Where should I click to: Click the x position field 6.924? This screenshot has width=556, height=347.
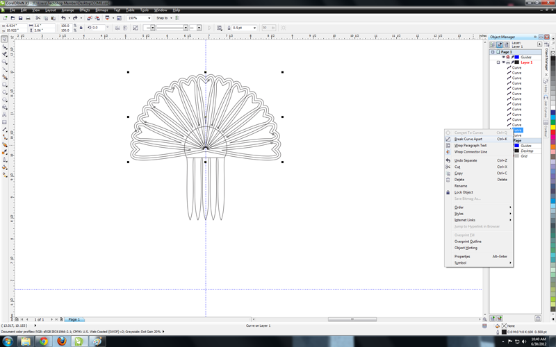[16, 26]
